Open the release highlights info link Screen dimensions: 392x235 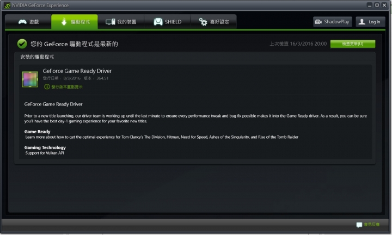(x=67, y=86)
